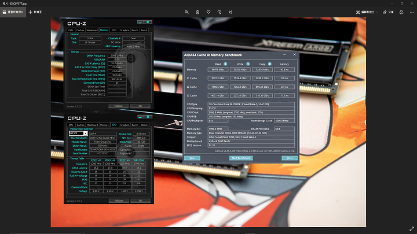Open Slot #2 dropdown in lower CPU-Z
Image resolution: width=417 pixels, height=234 pixels.
85,133
